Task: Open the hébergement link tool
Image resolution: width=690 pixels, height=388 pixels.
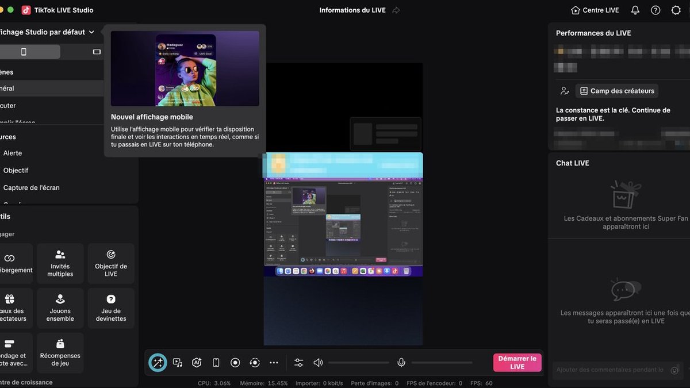Action: click(x=16, y=263)
